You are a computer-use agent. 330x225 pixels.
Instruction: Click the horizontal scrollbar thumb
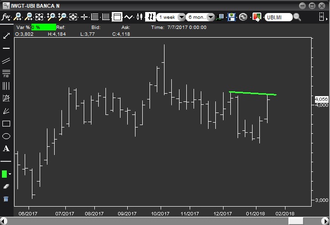(x=296, y=221)
